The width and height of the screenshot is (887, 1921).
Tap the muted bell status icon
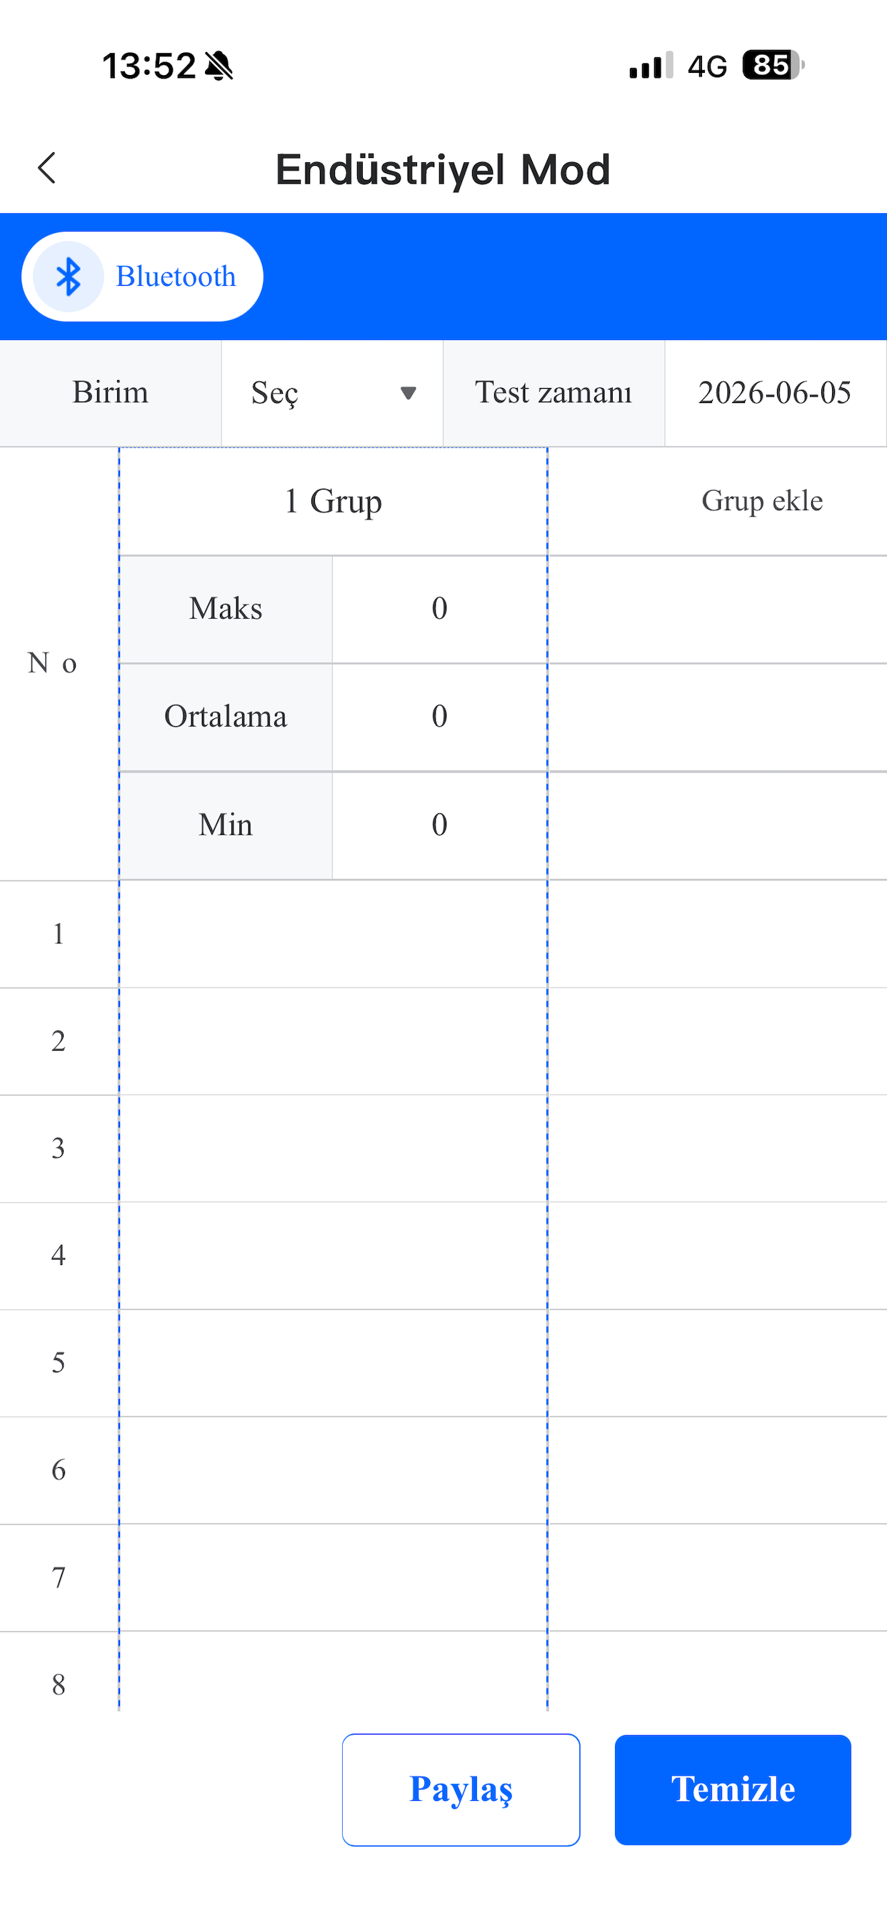click(x=219, y=66)
